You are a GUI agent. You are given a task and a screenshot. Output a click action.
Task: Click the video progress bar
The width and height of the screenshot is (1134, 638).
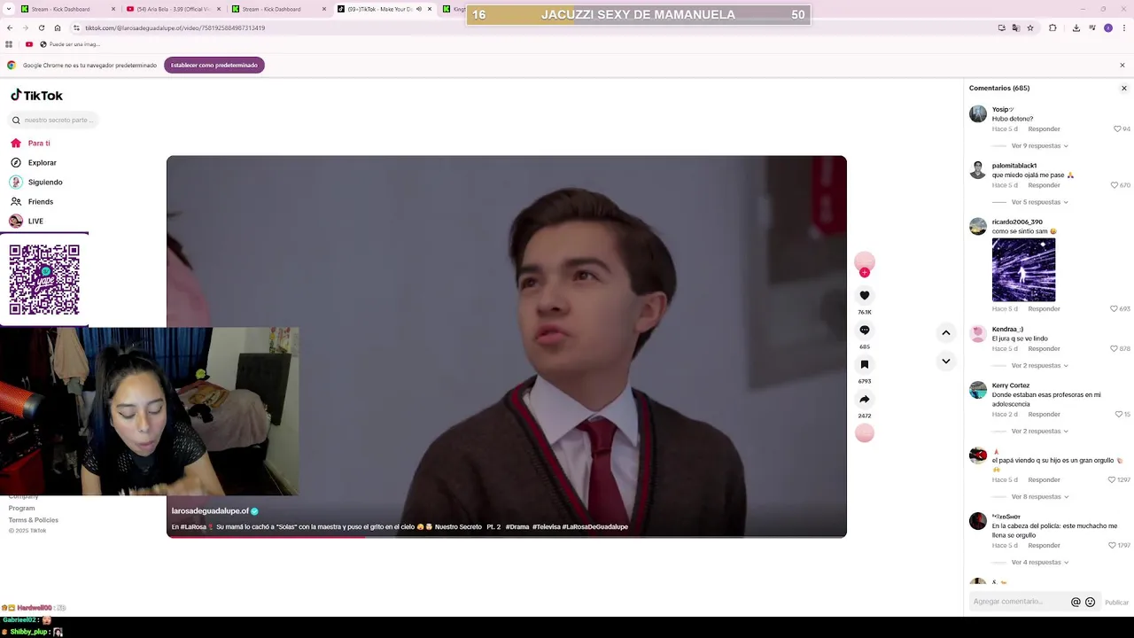coord(507,536)
